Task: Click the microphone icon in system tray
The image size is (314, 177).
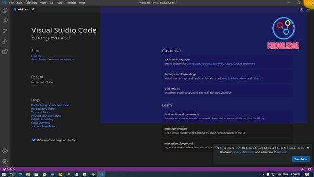Action: (x=268, y=174)
